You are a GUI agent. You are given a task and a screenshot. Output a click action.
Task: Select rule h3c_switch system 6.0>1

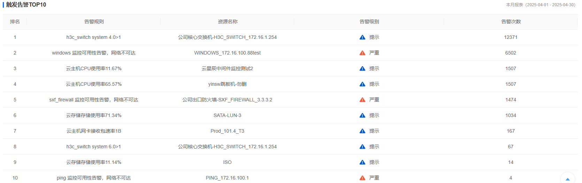(x=94, y=147)
